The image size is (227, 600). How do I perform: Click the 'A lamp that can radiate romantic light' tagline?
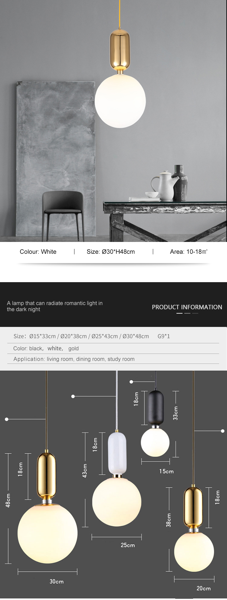(55, 306)
